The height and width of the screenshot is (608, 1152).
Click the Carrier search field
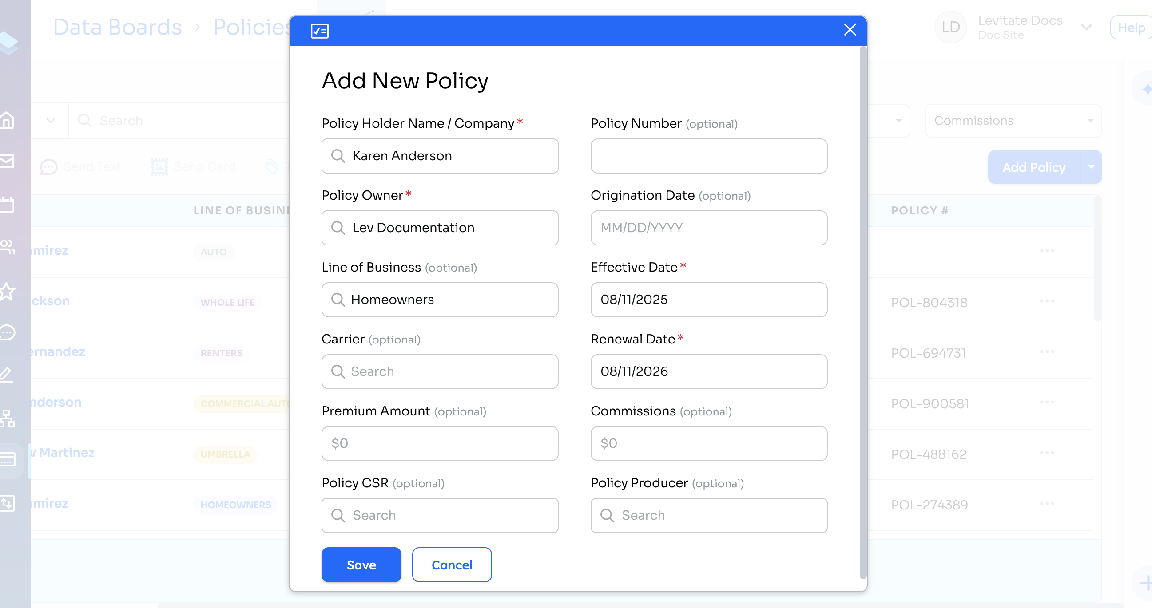[x=440, y=371]
